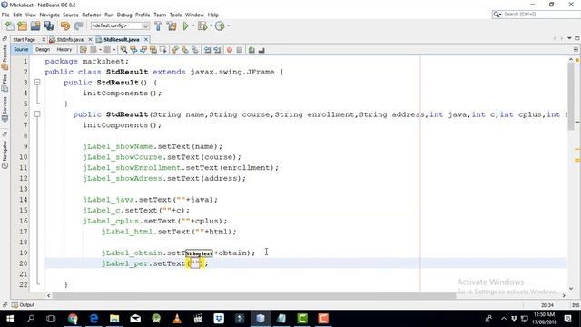Click the Undo arrow icon

pos(65,26)
